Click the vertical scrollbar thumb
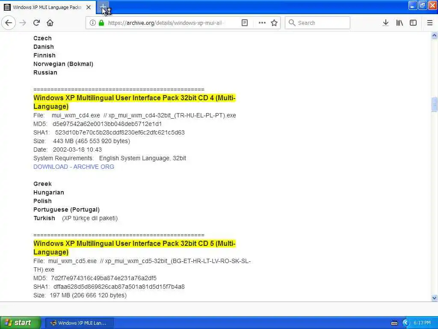 434,105
